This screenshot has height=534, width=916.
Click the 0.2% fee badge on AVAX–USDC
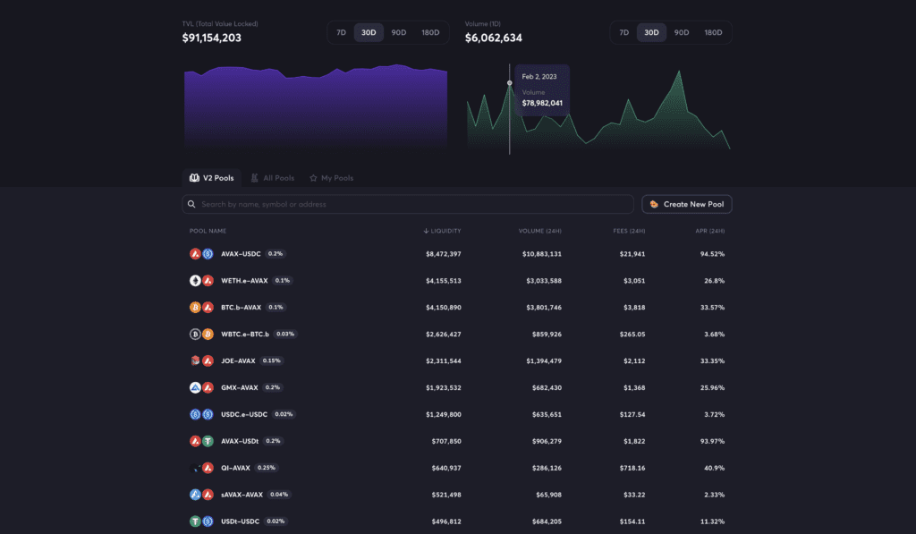pyautogui.click(x=276, y=254)
